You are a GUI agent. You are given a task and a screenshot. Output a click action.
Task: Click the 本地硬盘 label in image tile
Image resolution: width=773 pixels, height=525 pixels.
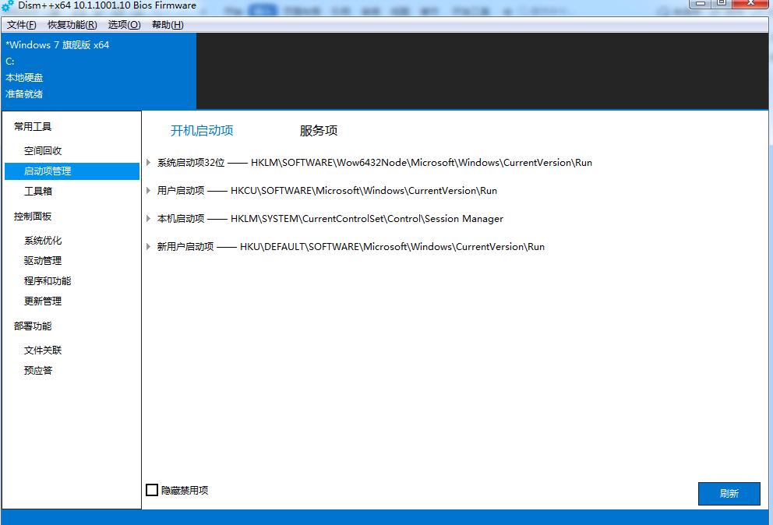(24, 78)
